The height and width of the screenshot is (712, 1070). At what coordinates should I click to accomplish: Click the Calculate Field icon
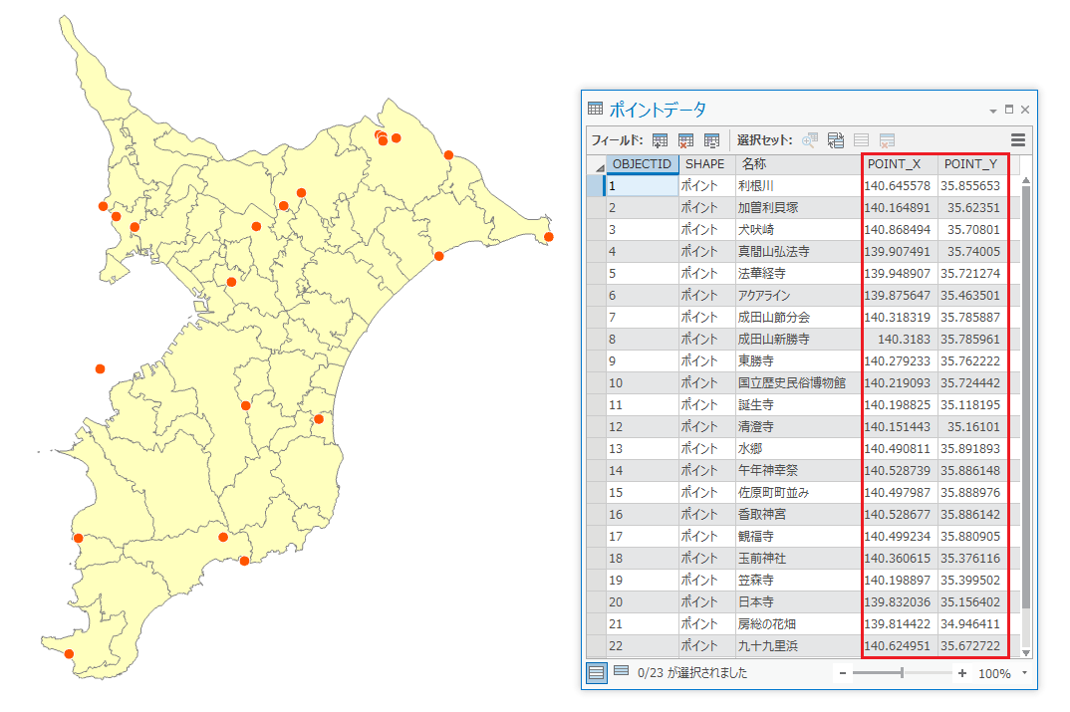(x=711, y=140)
